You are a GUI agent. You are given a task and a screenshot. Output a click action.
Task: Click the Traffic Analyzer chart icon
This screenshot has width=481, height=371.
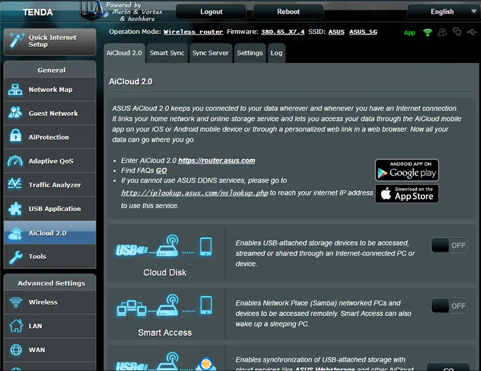tap(15, 184)
